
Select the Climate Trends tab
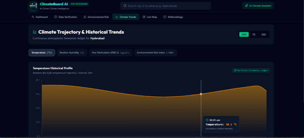126,17
